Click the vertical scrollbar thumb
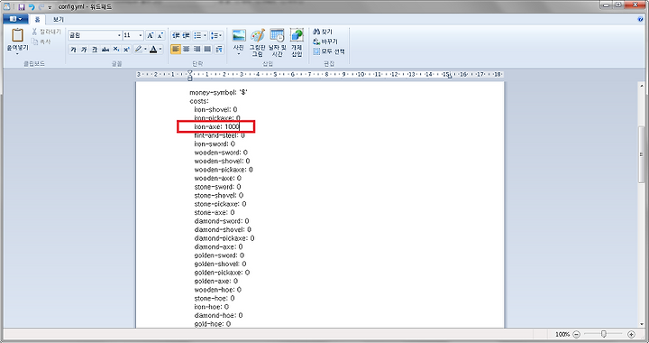Screen dimensions: 649x343 click(x=642, y=154)
